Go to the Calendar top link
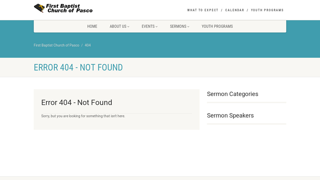The height and width of the screenshot is (180, 320). 234,10
